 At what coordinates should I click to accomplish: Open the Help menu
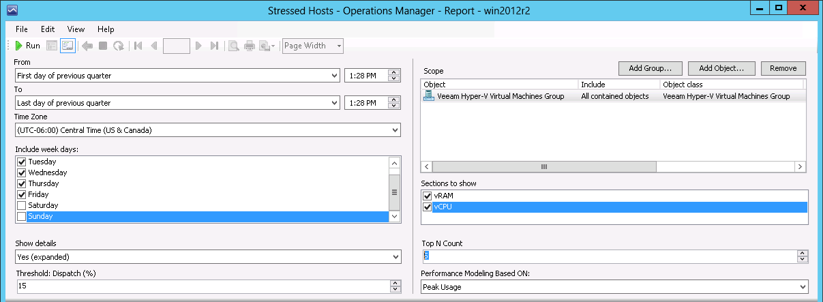tap(106, 29)
